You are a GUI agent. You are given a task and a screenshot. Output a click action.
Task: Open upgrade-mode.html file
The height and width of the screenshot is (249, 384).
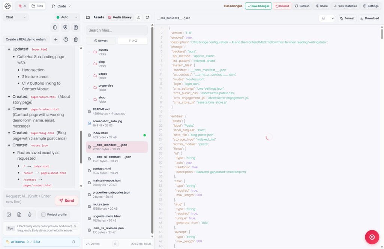[x=117, y=218]
